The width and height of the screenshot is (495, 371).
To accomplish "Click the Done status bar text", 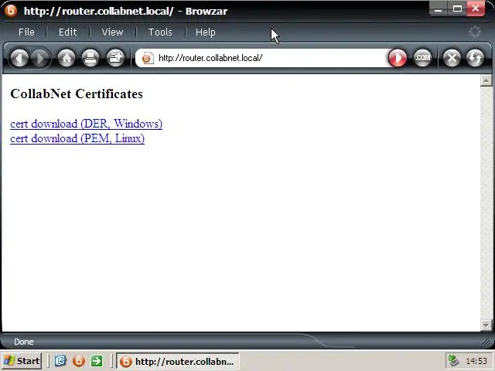I will 24,342.
